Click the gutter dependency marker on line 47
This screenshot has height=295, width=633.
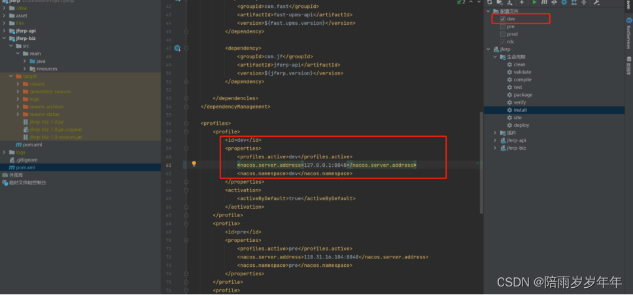pos(177,48)
